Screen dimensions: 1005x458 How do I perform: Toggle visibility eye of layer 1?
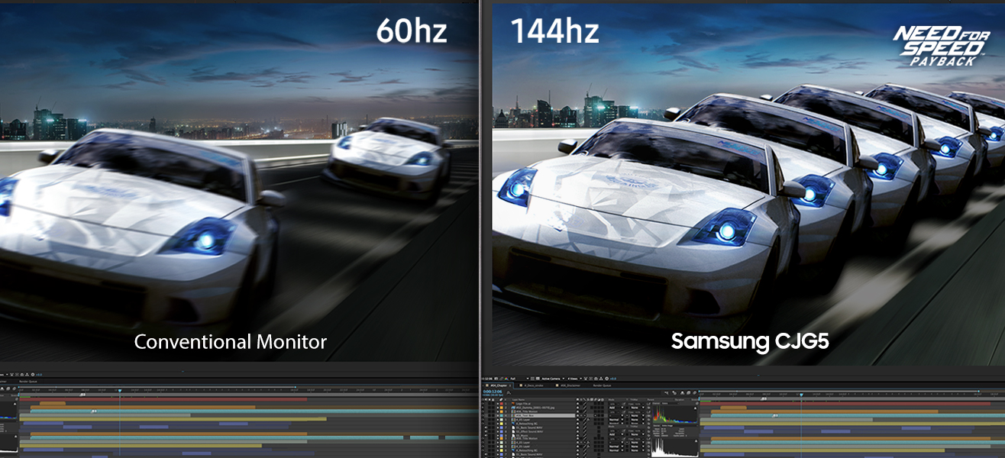point(483,404)
